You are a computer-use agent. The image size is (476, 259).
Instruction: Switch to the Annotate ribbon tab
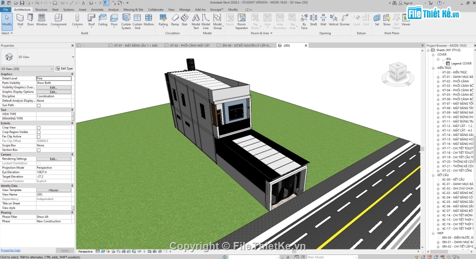pyautogui.click(x=97, y=9)
